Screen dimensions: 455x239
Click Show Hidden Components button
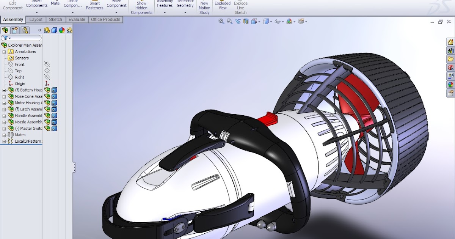click(x=141, y=8)
